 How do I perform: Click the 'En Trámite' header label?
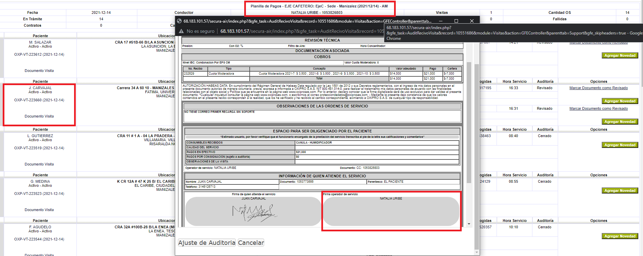point(32,19)
